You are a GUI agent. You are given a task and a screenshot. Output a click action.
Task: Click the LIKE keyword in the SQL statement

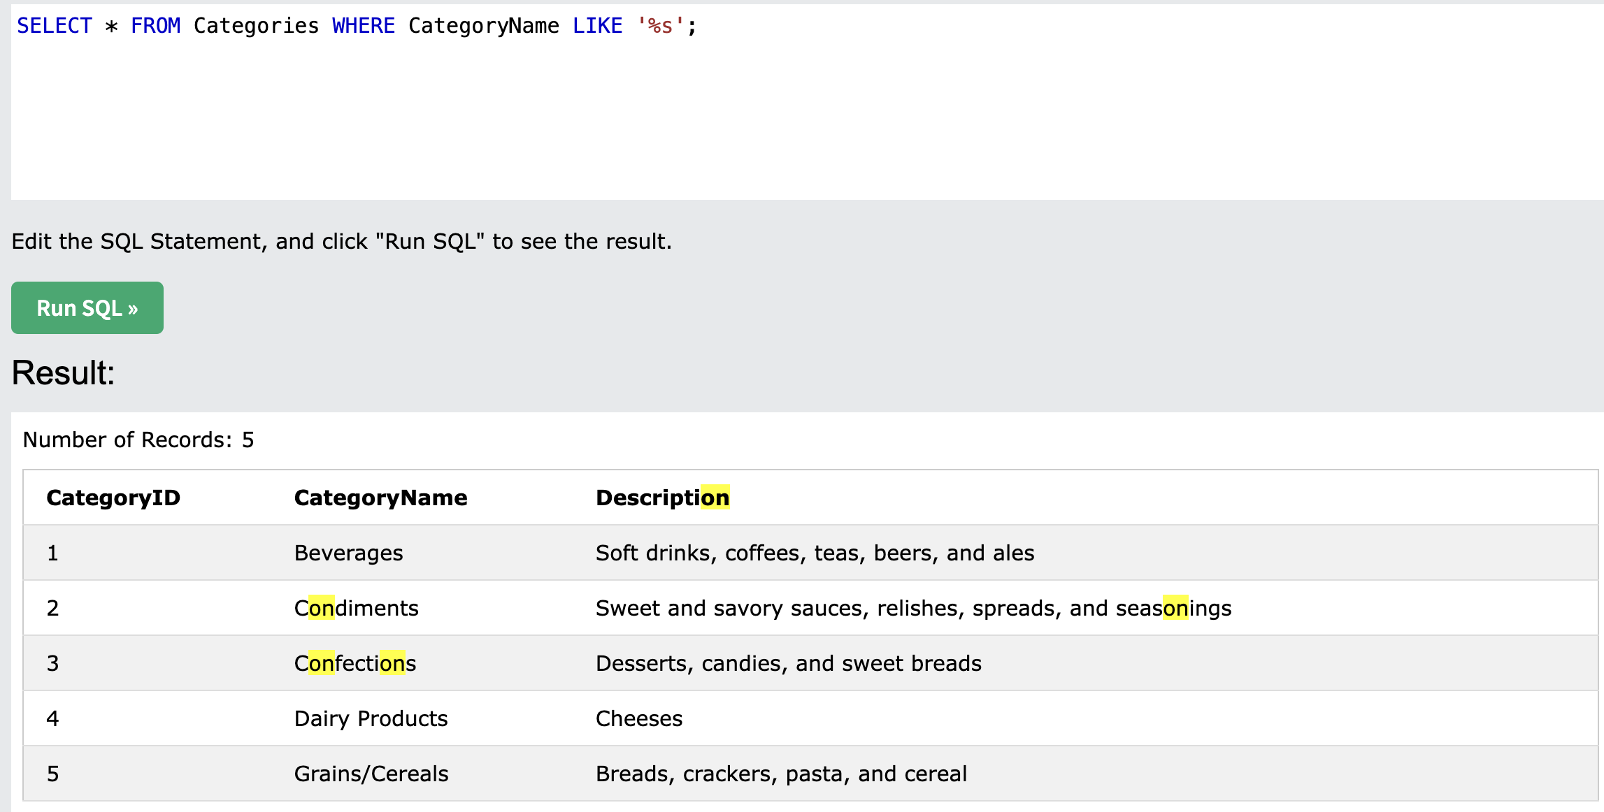click(597, 26)
